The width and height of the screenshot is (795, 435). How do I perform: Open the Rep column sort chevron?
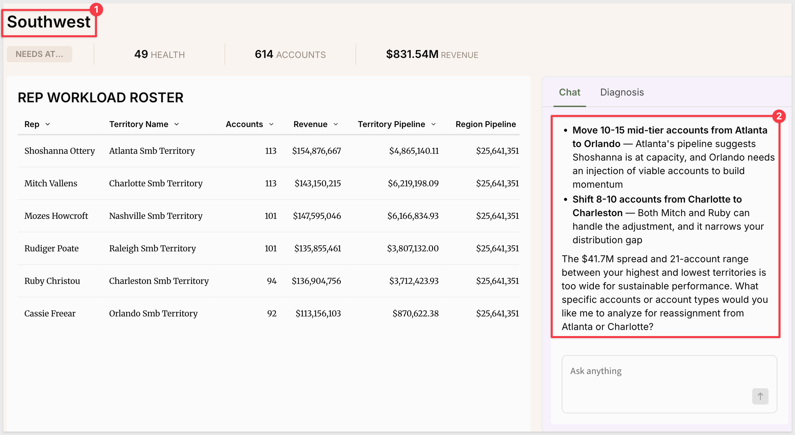(x=48, y=124)
